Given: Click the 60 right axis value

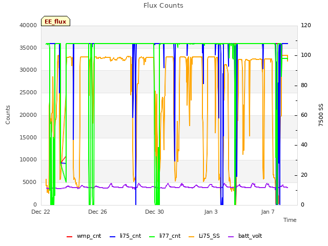Looking at the screenshot, I should pyautogui.click(x=304, y=115).
